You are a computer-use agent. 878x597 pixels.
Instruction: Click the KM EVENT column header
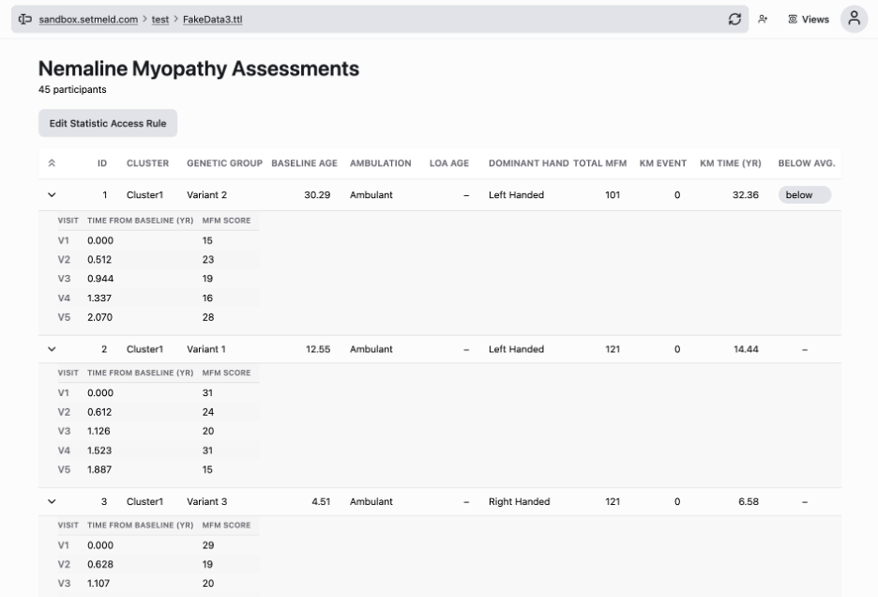(x=663, y=163)
